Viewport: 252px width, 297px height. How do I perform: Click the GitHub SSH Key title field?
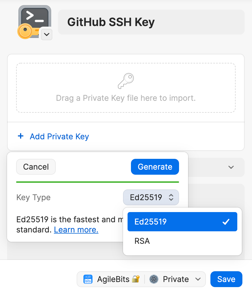pos(151,22)
